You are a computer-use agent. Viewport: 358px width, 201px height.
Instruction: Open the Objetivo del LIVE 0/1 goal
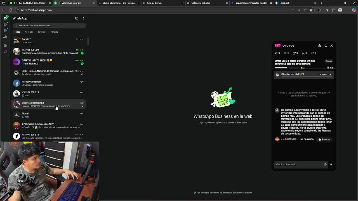coord(304,75)
